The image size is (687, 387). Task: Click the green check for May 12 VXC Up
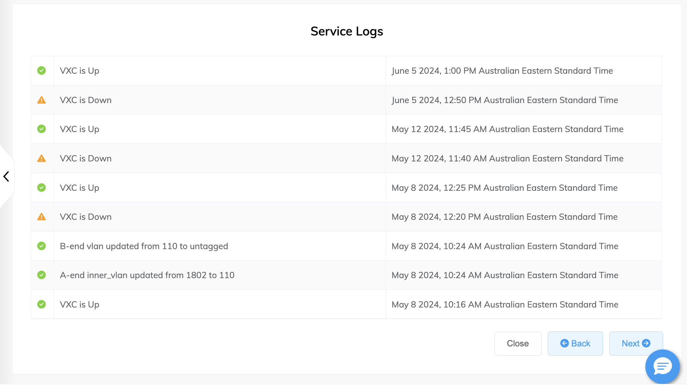coord(42,129)
